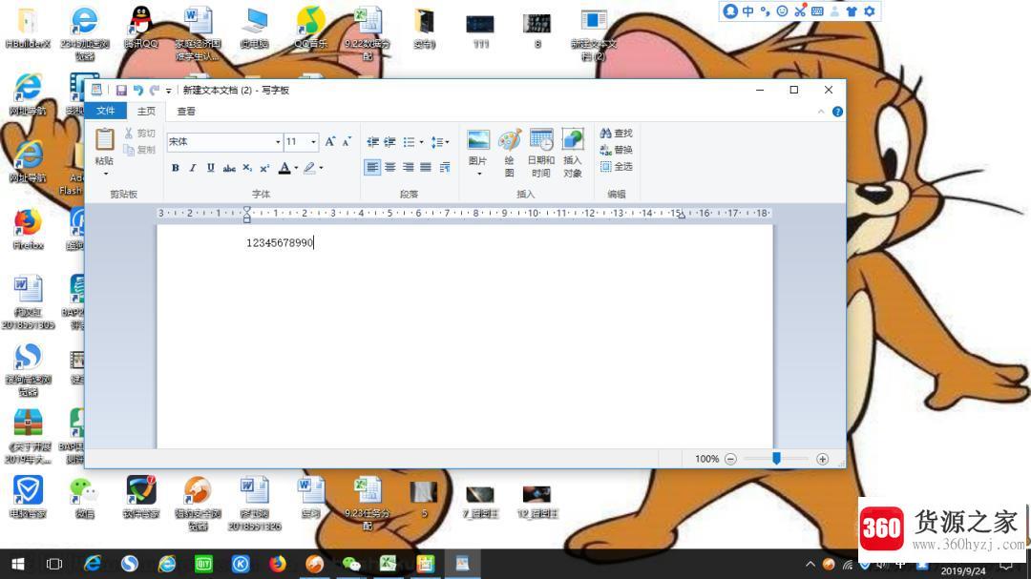The height and width of the screenshot is (579, 1031).
Task: Toggle underline formatting
Action: [210, 168]
